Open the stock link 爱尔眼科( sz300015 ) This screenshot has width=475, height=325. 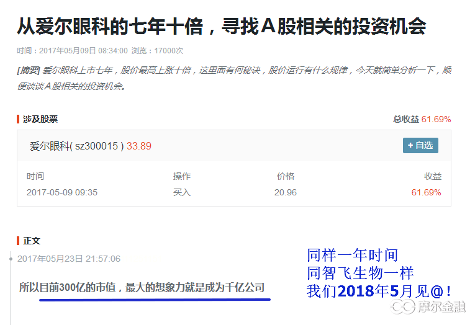[76, 146]
